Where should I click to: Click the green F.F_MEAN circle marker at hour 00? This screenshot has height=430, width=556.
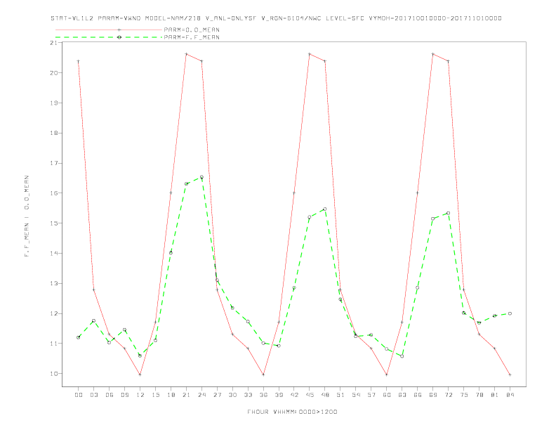click(x=79, y=337)
